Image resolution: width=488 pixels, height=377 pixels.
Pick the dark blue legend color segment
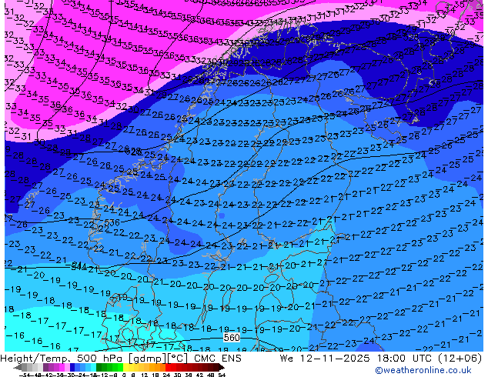(x=72, y=367)
